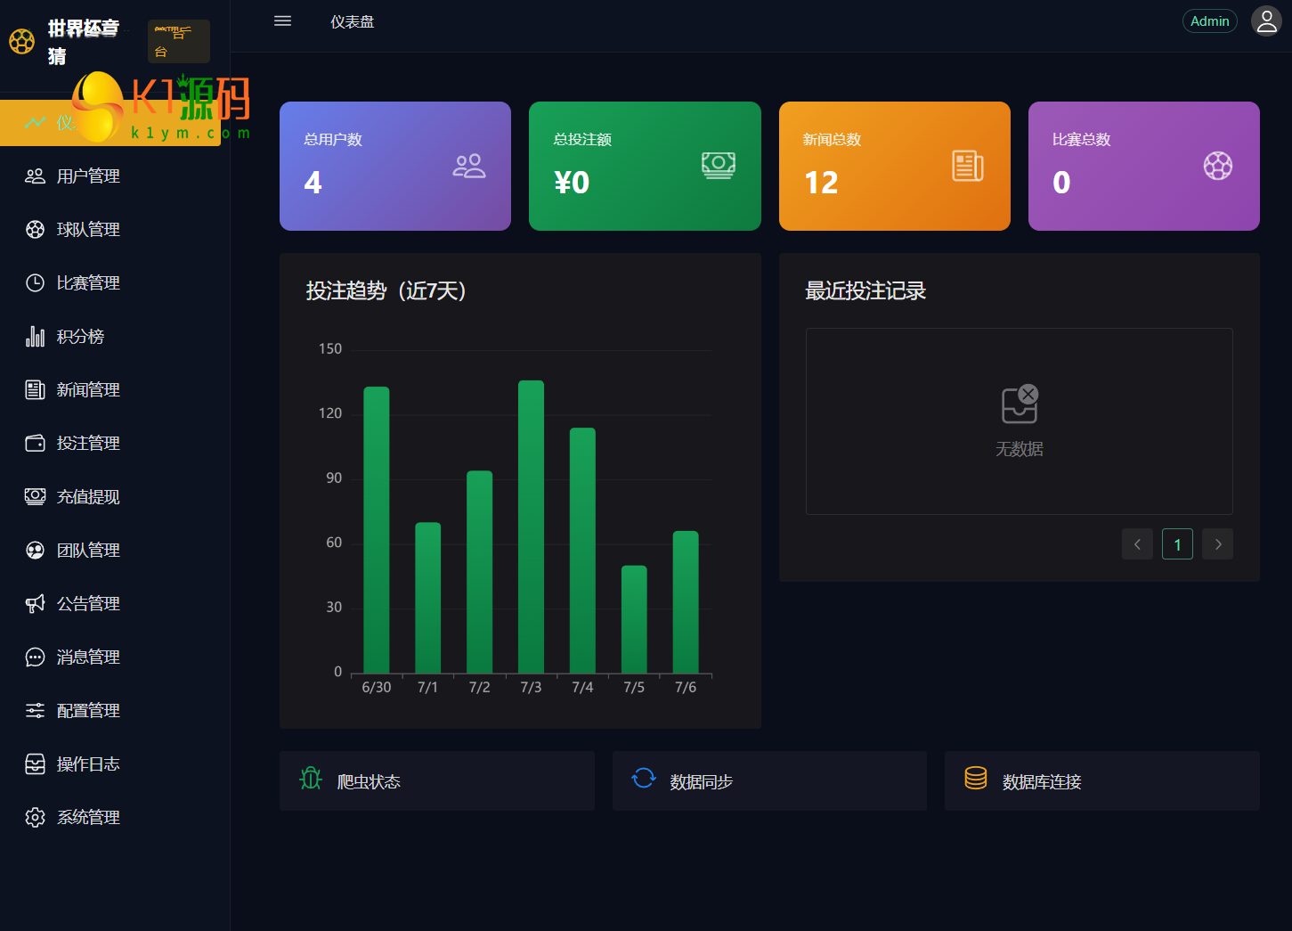The height and width of the screenshot is (931, 1292).
Task: Click the 操作日志 inbox icon
Action: 35,764
